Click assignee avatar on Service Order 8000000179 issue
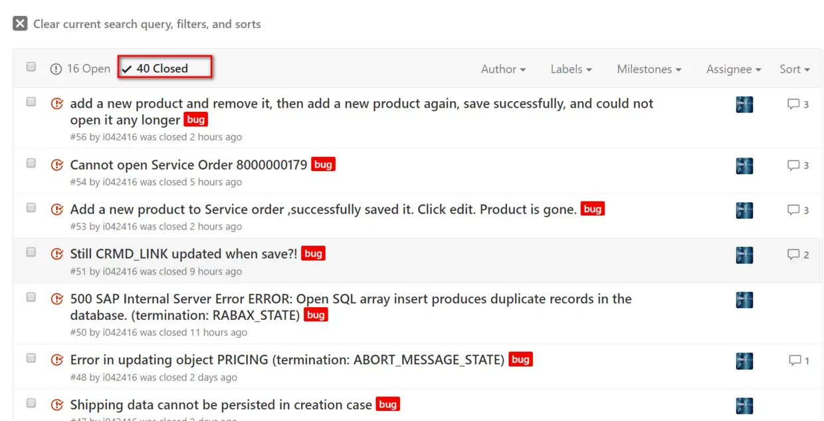The height and width of the screenshot is (421, 824). click(744, 166)
